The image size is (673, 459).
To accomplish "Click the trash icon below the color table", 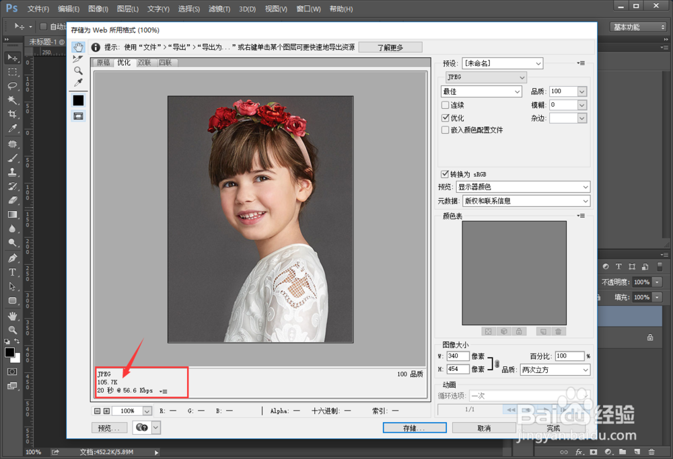I will click(x=559, y=331).
